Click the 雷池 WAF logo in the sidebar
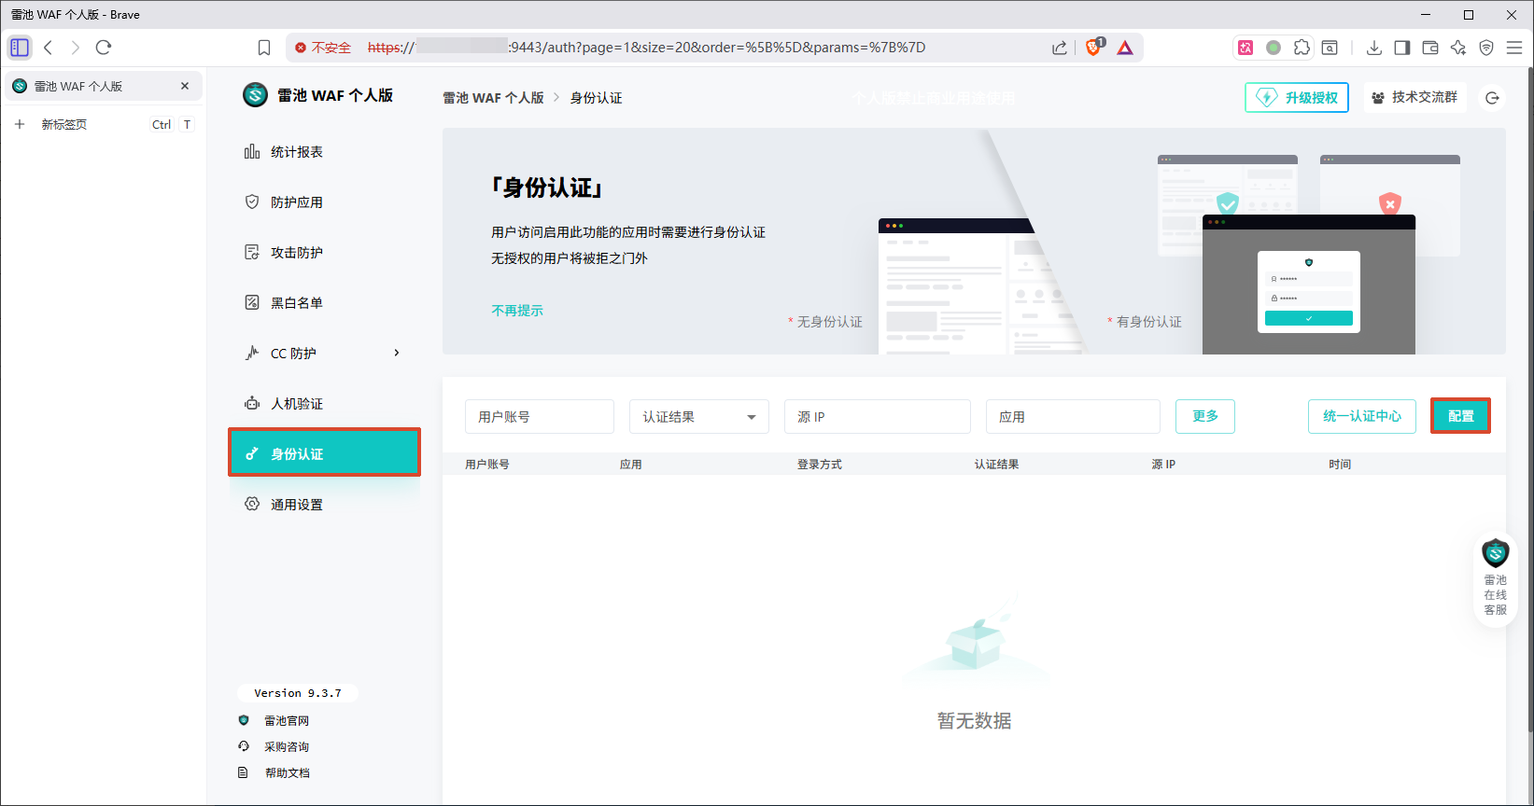This screenshot has width=1534, height=806. pyautogui.click(x=255, y=95)
